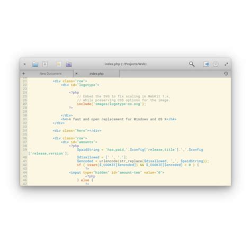
Task: Click line number 27 in the gutter
Action: pyautogui.click(x=25, y=104)
